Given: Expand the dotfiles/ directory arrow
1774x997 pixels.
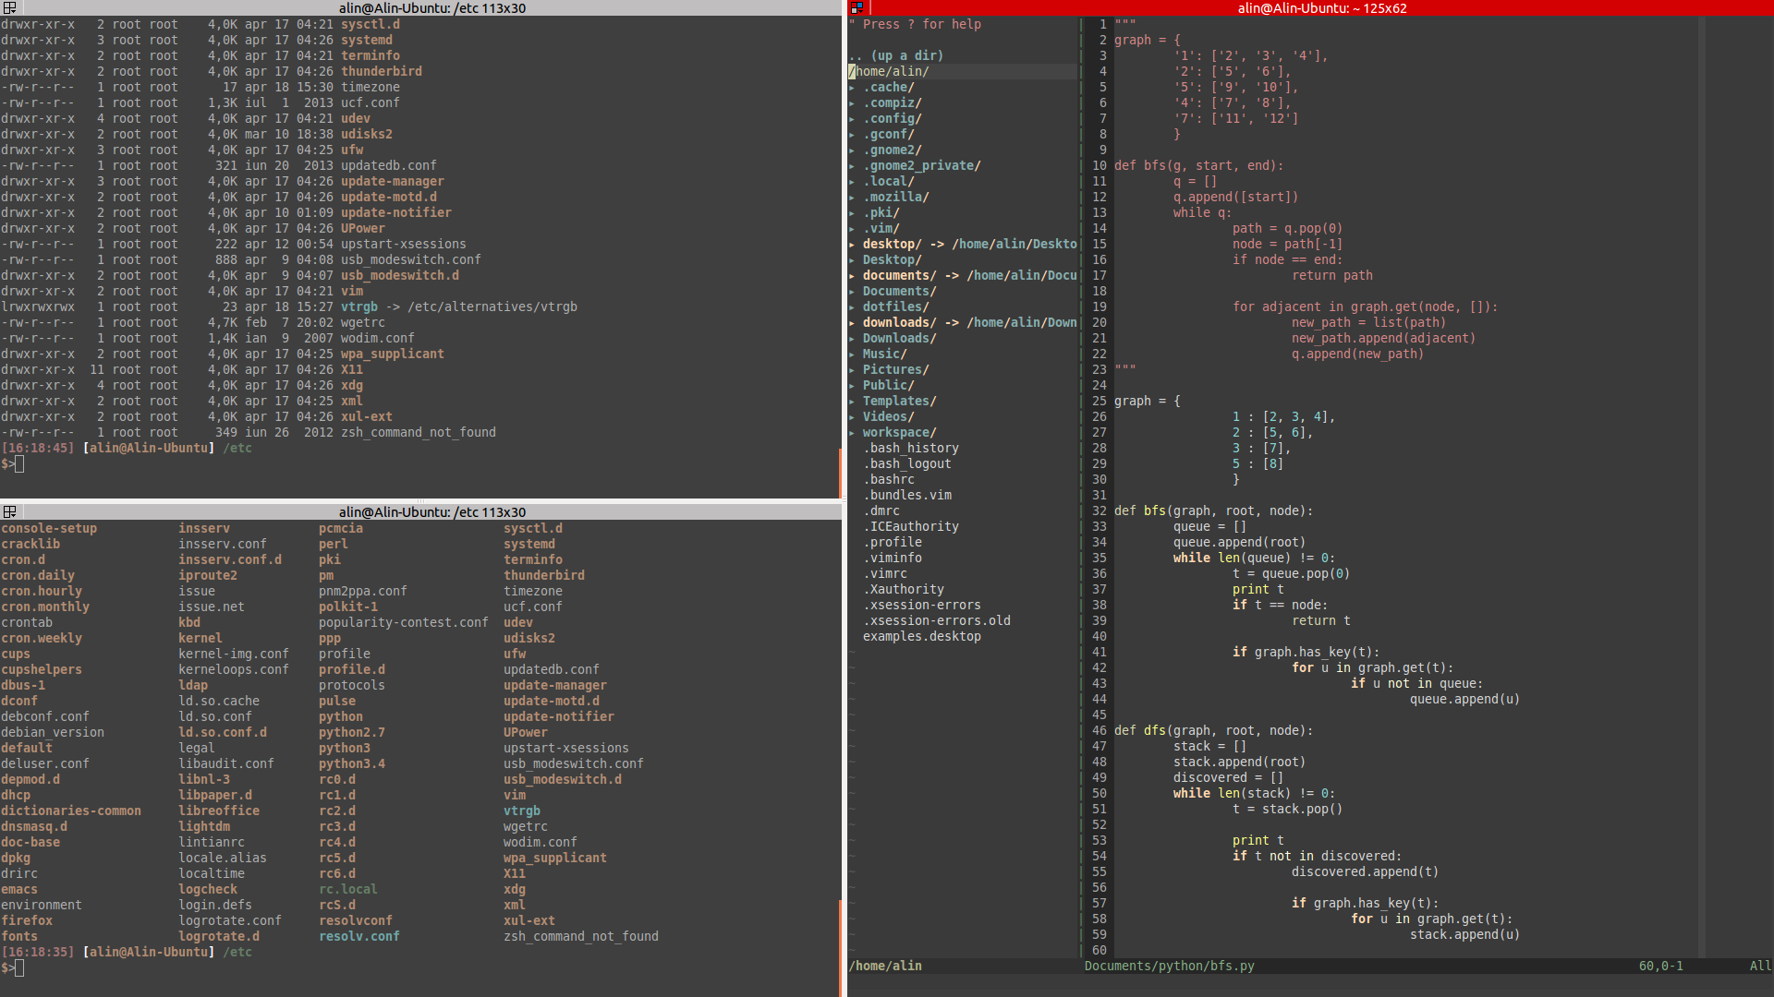Looking at the screenshot, I should 852,307.
